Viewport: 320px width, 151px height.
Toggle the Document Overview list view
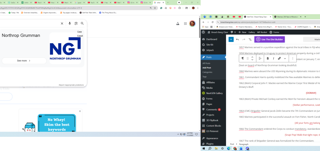pyautogui.click(x=250, y=40)
